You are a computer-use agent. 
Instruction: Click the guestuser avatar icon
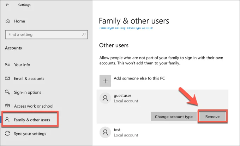[x=105, y=98]
